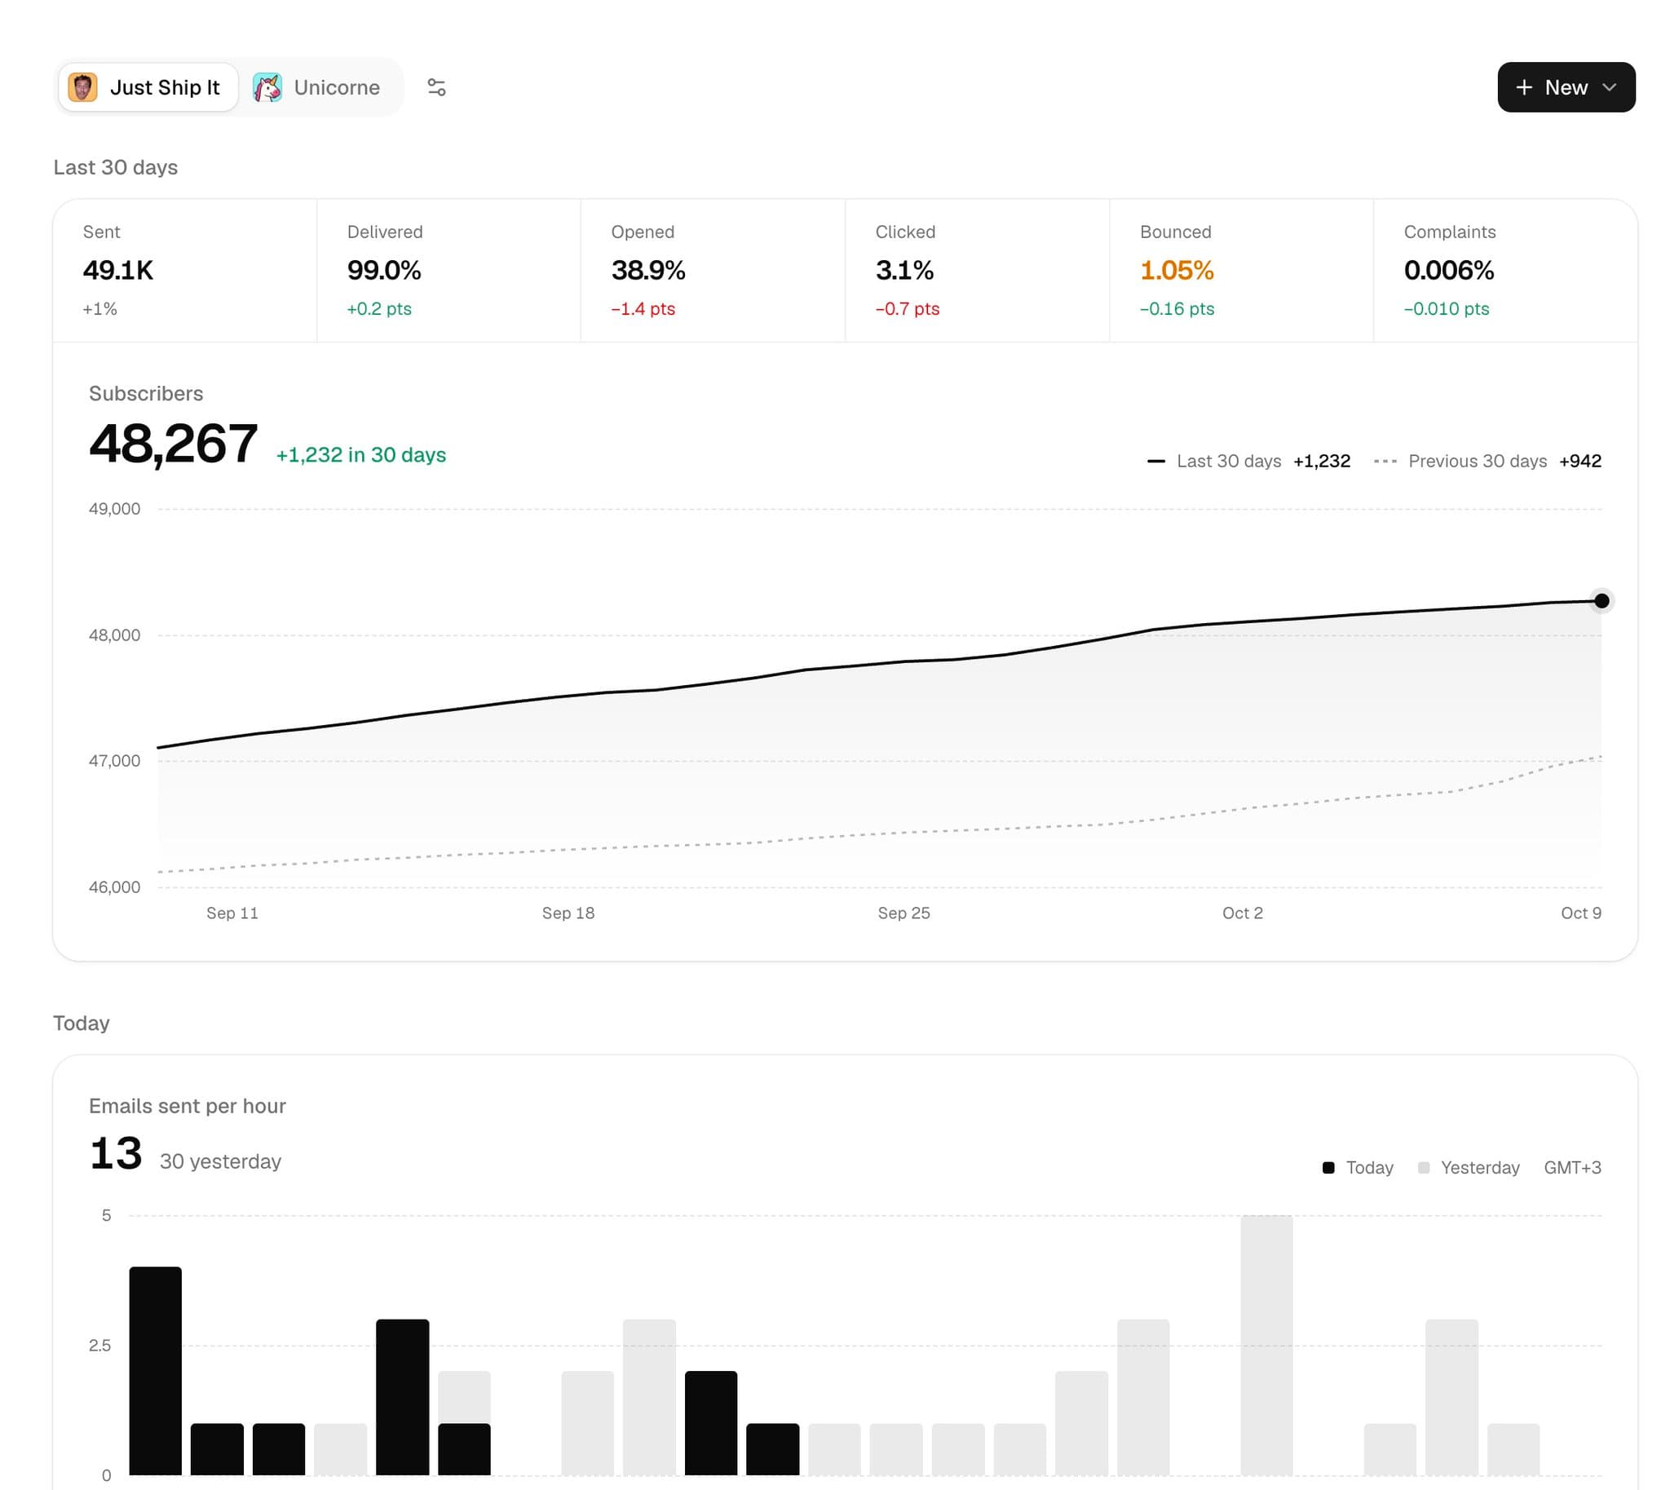Click the Subscribers chart title
This screenshot has width=1670, height=1490.
pyautogui.click(x=146, y=394)
